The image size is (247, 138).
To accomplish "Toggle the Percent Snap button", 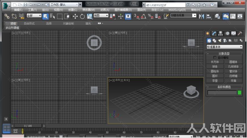I will pyautogui.click(x=151, y=16).
